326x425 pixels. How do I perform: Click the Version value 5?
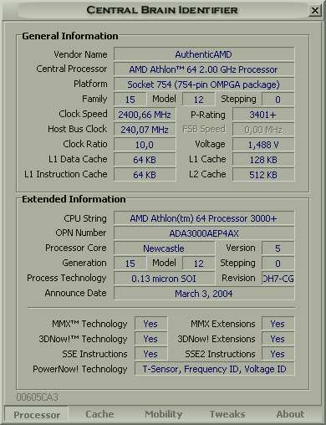[278, 248]
